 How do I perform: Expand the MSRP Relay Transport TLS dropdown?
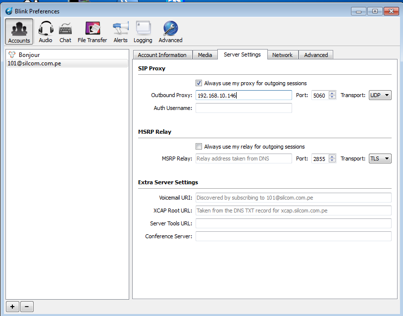pos(380,158)
